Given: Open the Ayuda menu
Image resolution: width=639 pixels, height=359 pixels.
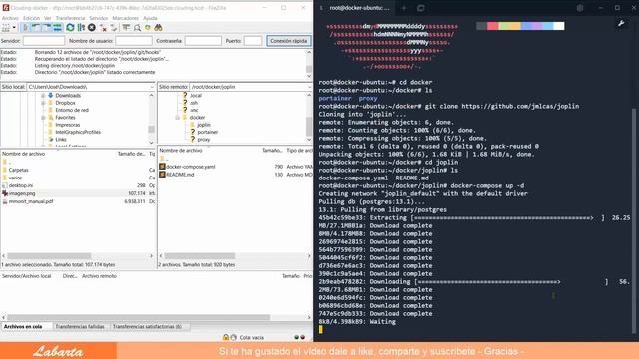Looking at the screenshot, I should (x=150, y=18).
